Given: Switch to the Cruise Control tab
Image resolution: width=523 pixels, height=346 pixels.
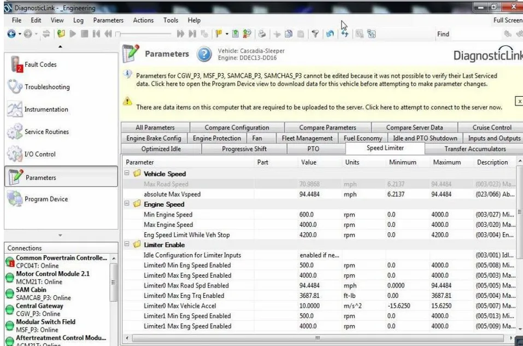Looking at the screenshot, I should [492, 127].
